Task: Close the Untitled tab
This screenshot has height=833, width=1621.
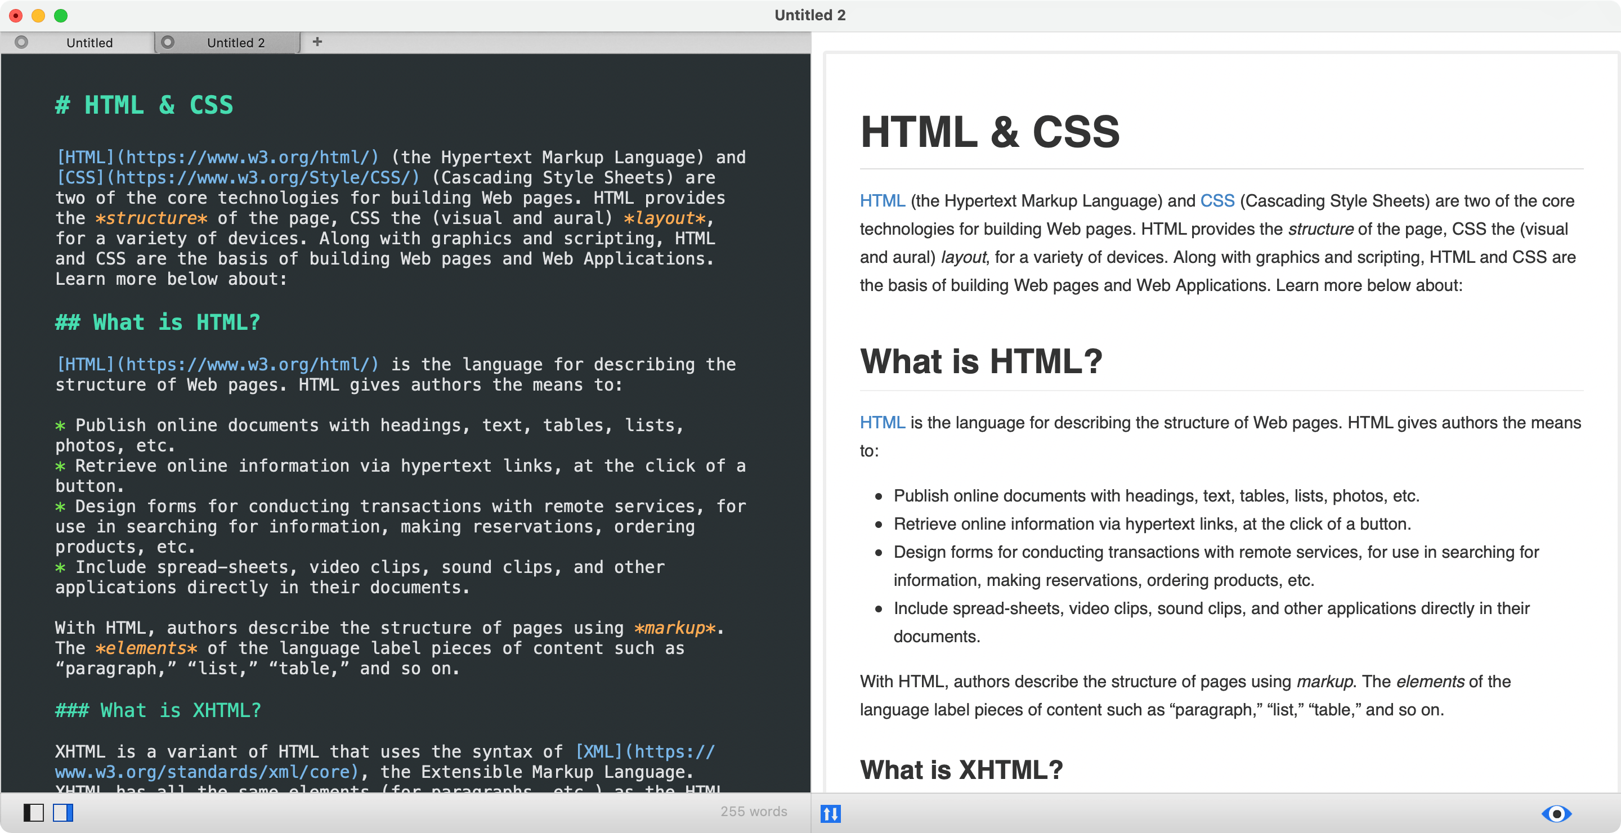Action: pyautogui.click(x=21, y=42)
